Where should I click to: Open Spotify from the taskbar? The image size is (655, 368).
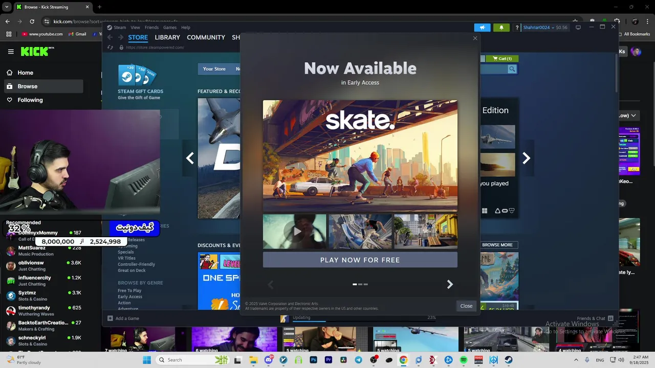point(464,360)
